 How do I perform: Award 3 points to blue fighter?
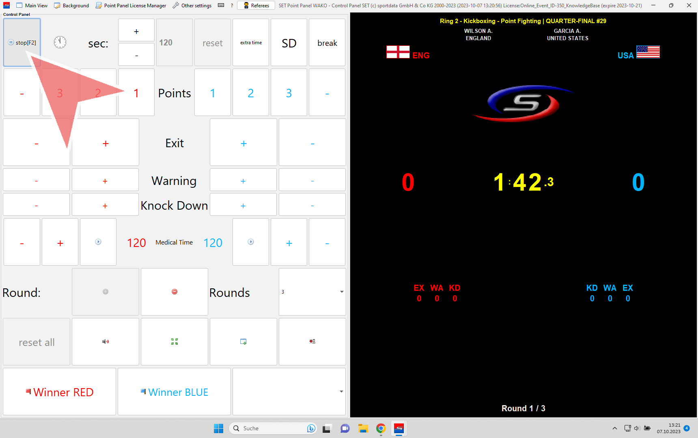pos(289,93)
